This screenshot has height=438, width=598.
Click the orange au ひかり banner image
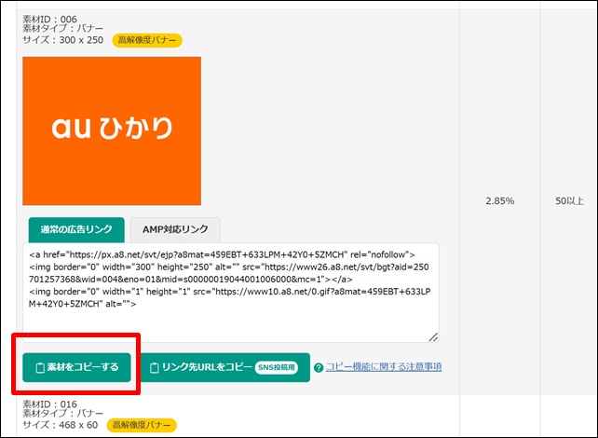112,130
